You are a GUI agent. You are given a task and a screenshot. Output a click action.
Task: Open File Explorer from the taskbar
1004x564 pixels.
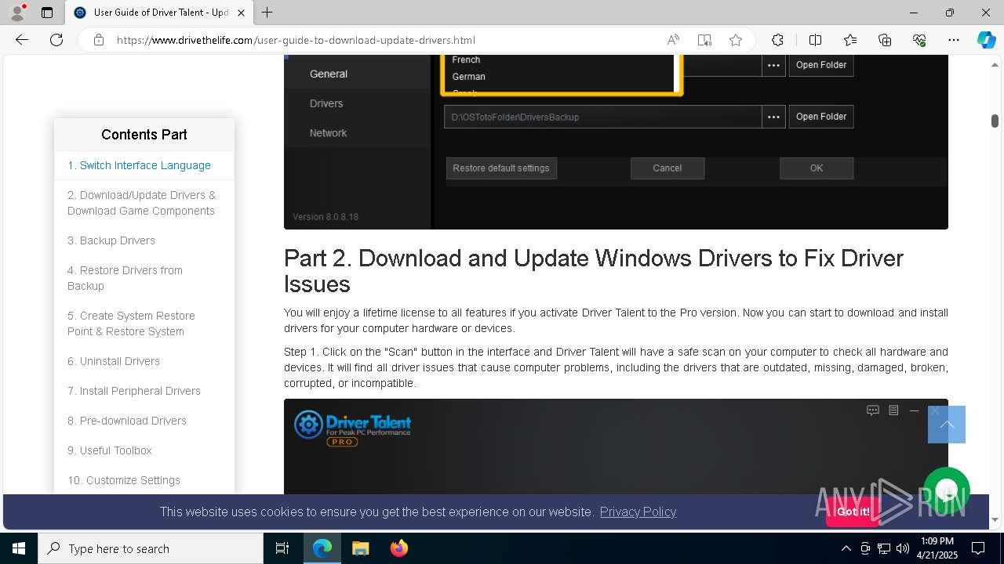coord(361,548)
